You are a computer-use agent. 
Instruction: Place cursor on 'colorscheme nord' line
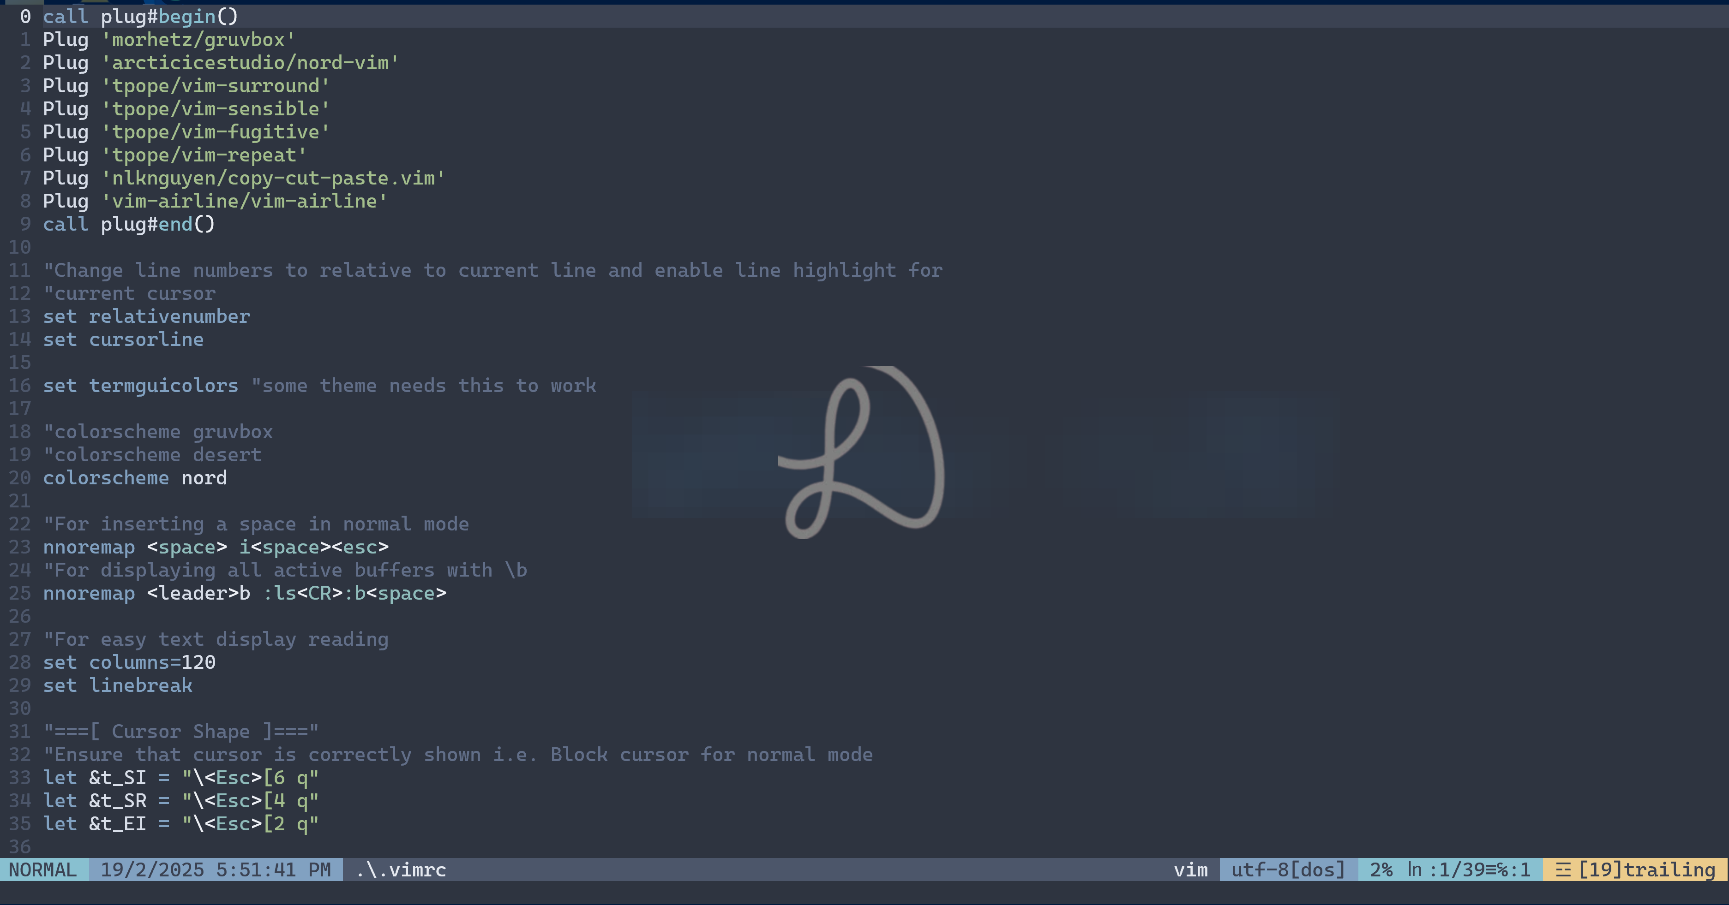(134, 478)
